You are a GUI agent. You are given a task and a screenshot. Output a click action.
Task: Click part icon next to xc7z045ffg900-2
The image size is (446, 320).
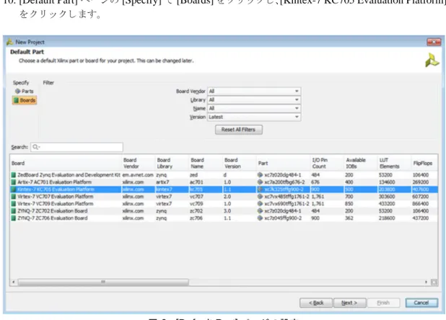click(x=260, y=218)
